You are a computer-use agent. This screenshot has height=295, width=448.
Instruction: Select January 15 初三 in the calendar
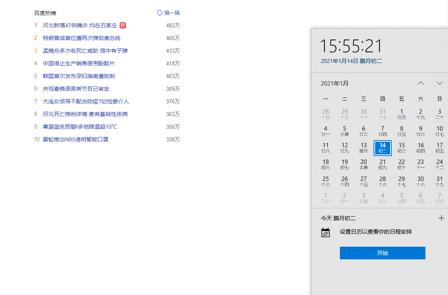click(401, 148)
